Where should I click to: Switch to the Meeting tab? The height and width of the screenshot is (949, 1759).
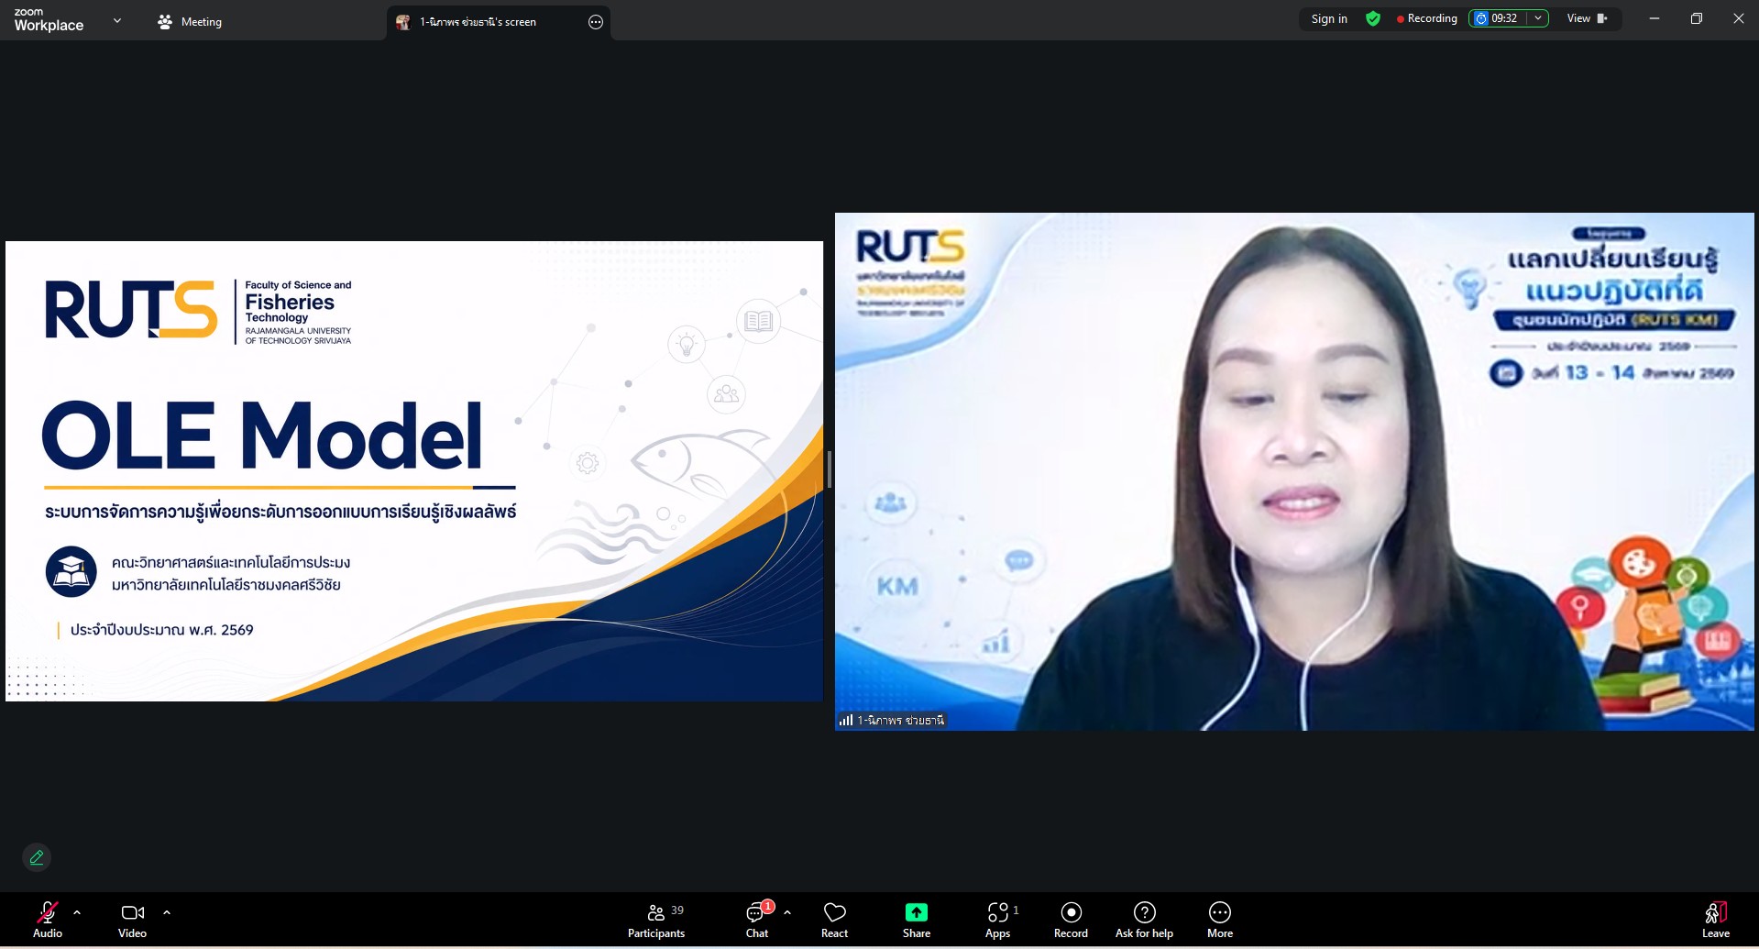click(x=190, y=21)
